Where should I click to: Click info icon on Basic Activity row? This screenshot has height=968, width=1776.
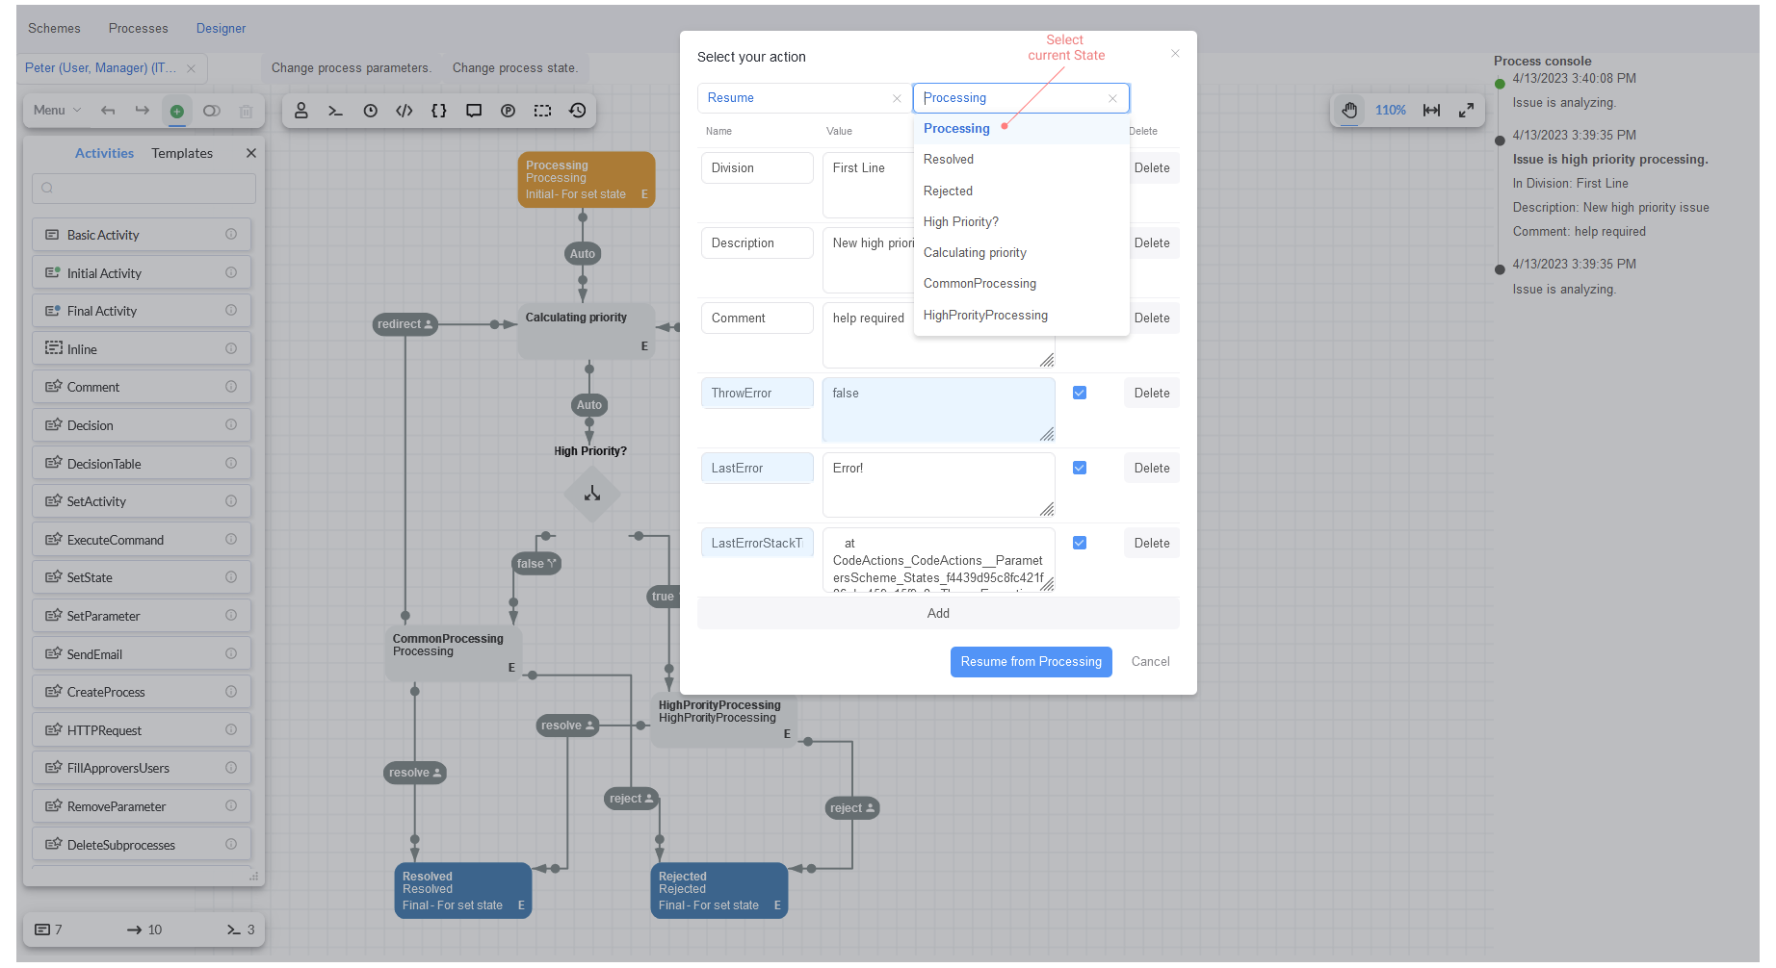(231, 234)
